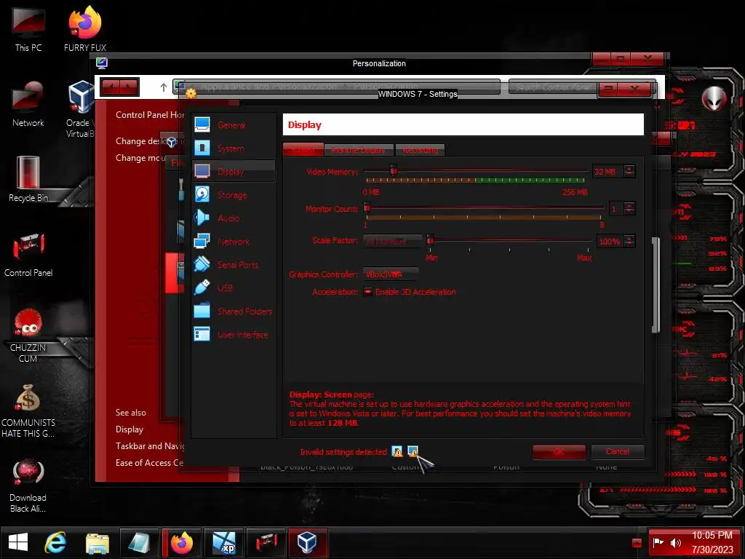The width and height of the screenshot is (745, 559).
Task: Open the User Interface settings category
Action: pyautogui.click(x=234, y=335)
